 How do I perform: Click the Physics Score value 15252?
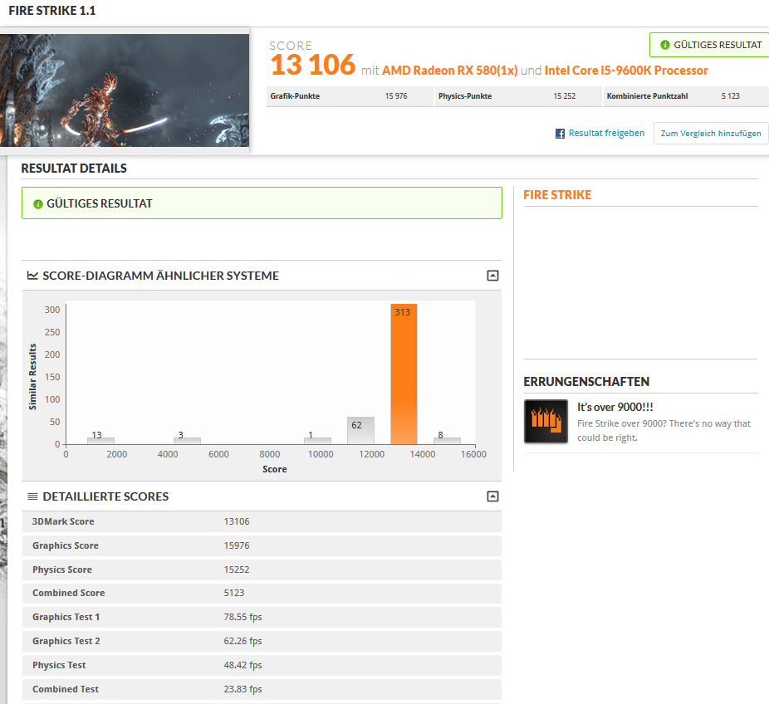tap(237, 570)
